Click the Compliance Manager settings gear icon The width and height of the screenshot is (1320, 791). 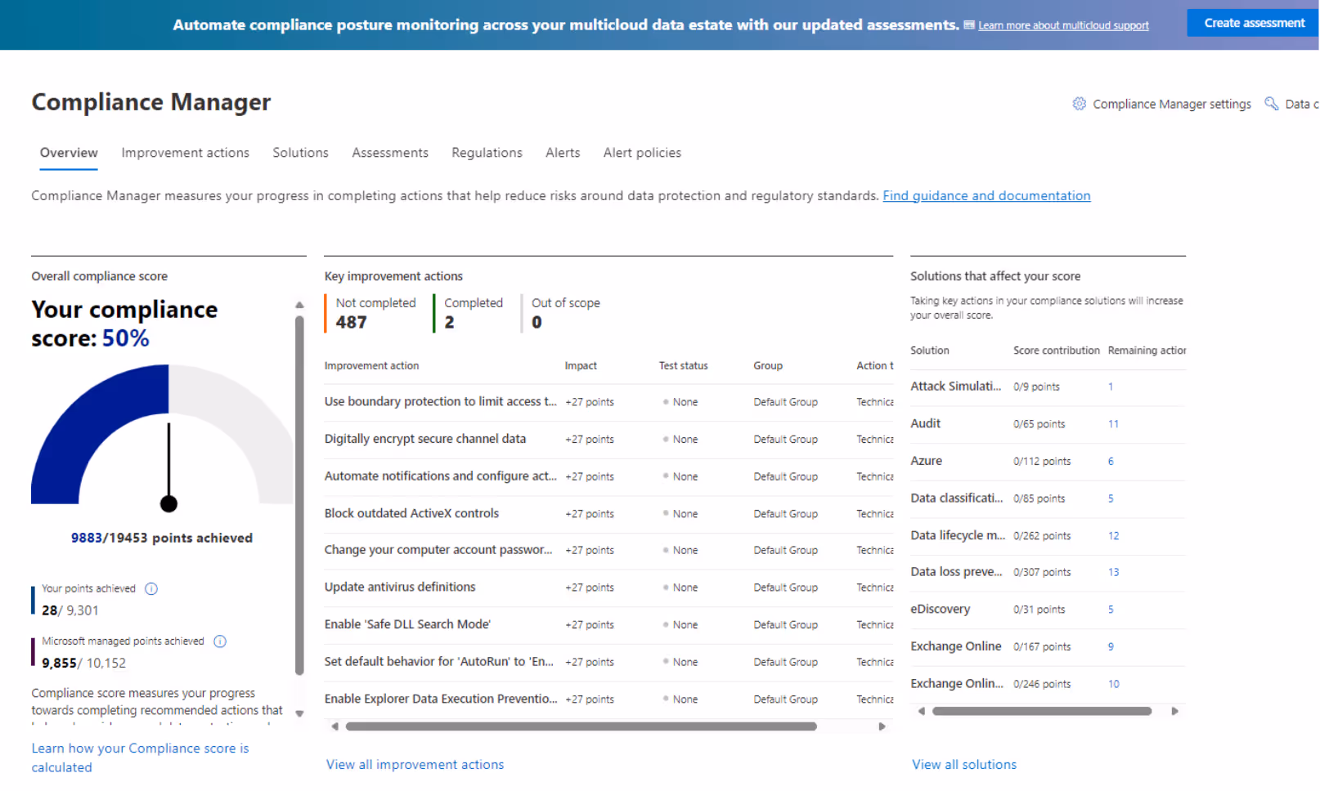pos(1079,104)
